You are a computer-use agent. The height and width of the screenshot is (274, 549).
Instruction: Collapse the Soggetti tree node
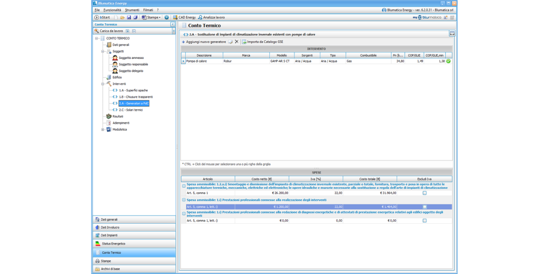pos(103,51)
